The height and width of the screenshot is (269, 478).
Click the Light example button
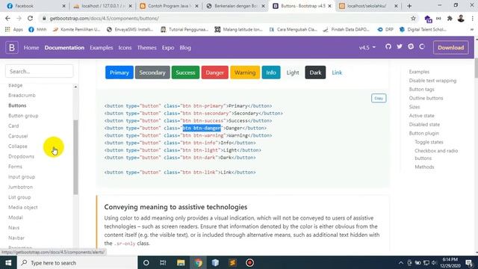(x=293, y=72)
